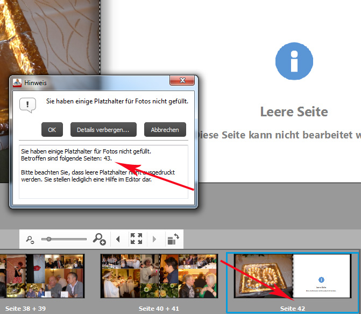Click the zoom in magnifier icon
Screen dimensions: 361x314
99,239
